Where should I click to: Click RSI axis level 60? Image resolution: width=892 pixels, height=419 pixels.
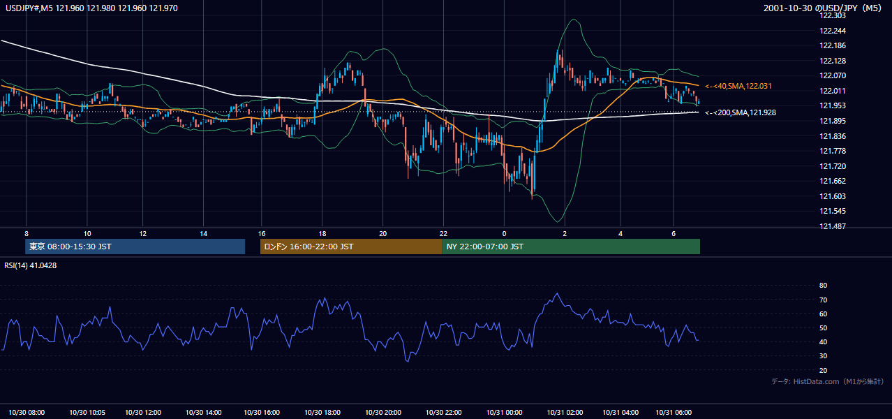823,314
